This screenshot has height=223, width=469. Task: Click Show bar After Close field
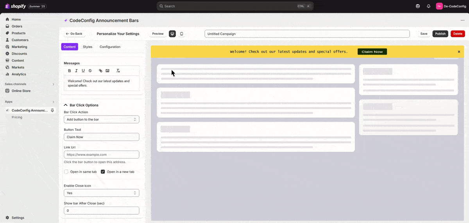click(x=102, y=211)
